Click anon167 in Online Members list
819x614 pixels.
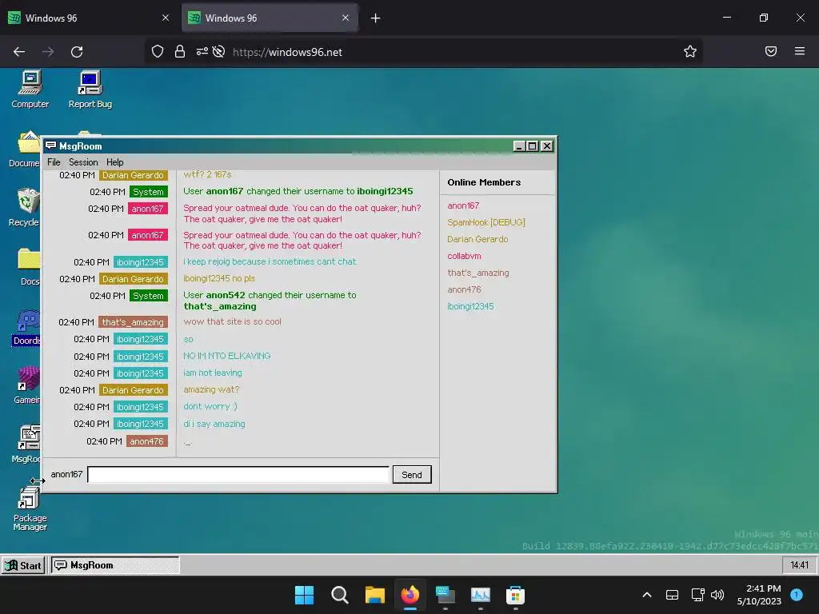click(463, 205)
